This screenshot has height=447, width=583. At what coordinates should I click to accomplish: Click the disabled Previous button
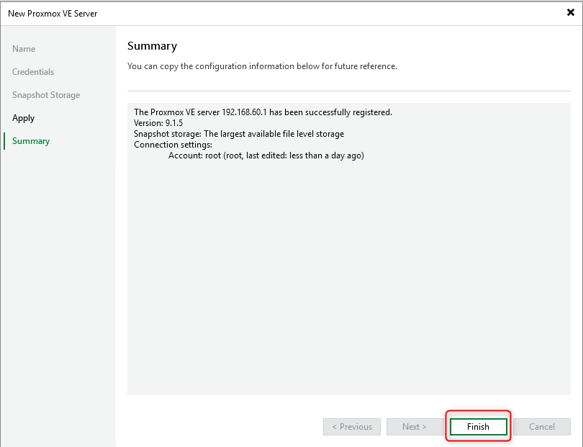click(x=351, y=426)
